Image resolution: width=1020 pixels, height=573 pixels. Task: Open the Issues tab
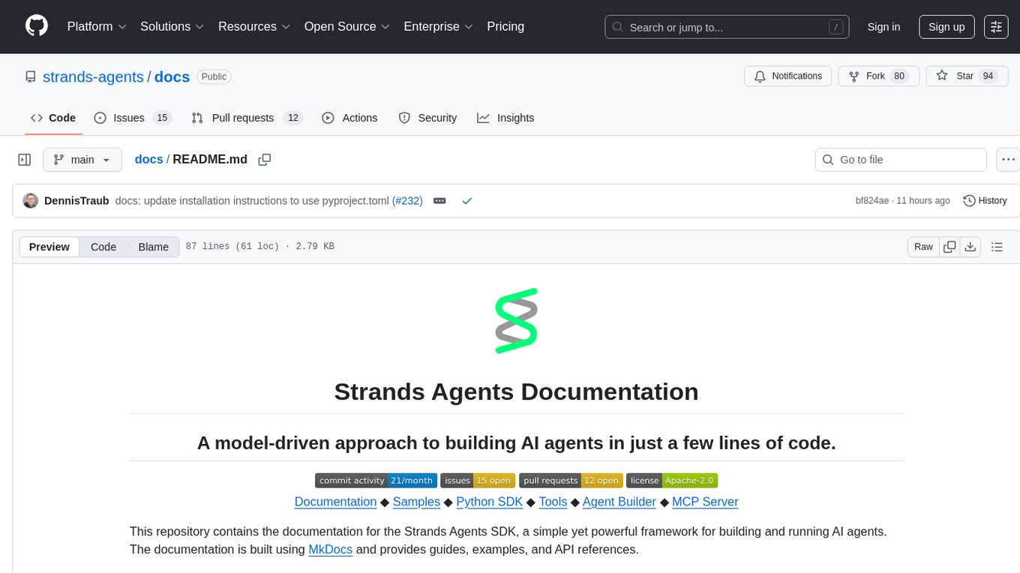133,118
